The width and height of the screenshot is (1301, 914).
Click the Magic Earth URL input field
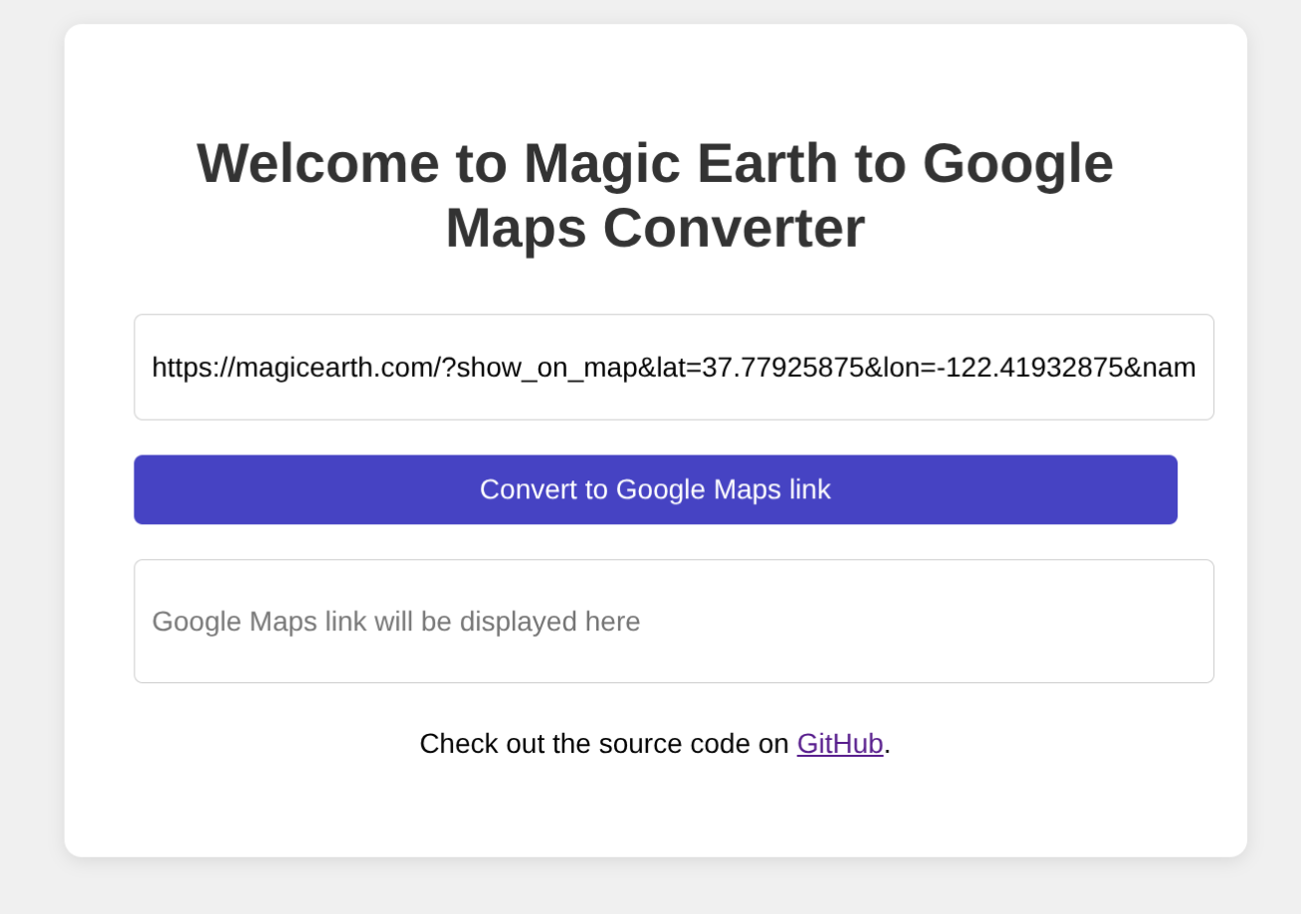pos(673,367)
